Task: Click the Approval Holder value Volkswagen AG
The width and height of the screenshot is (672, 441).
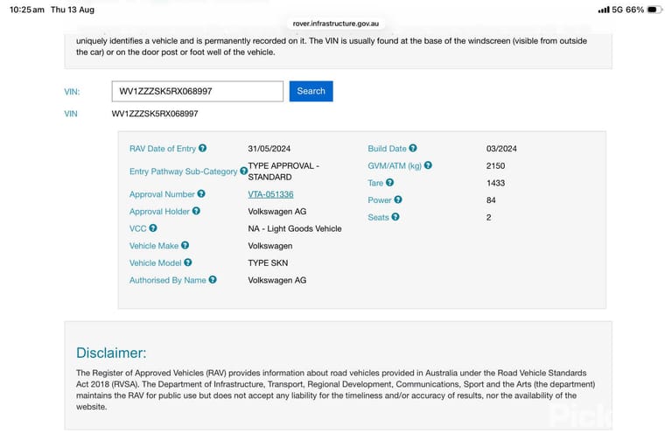Action: [x=276, y=212]
